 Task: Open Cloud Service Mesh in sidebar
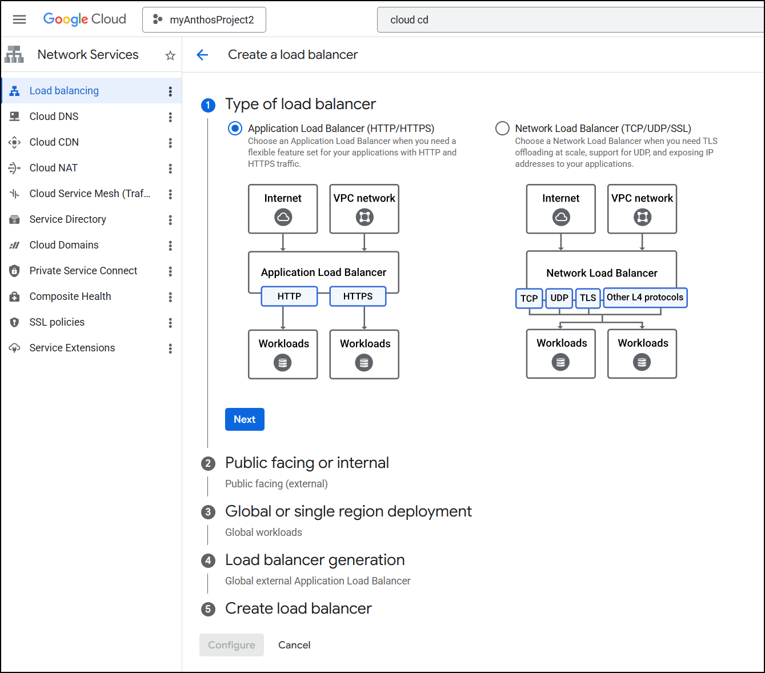click(90, 194)
